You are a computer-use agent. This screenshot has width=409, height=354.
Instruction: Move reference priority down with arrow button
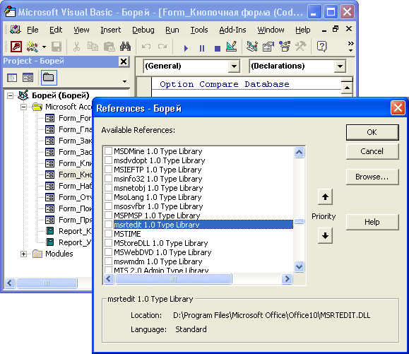point(325,235)
